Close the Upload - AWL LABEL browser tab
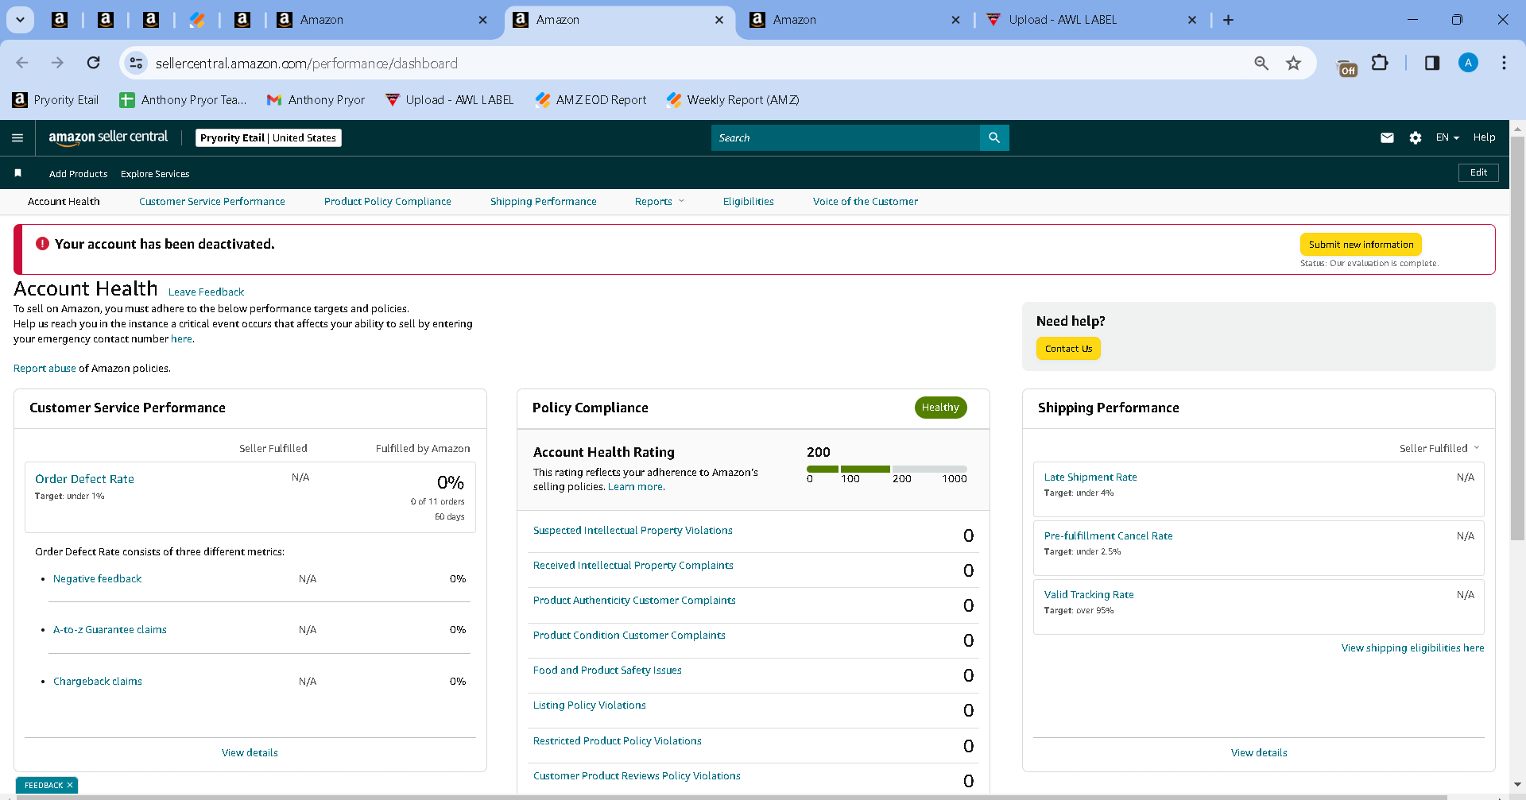 [1192, 20]
